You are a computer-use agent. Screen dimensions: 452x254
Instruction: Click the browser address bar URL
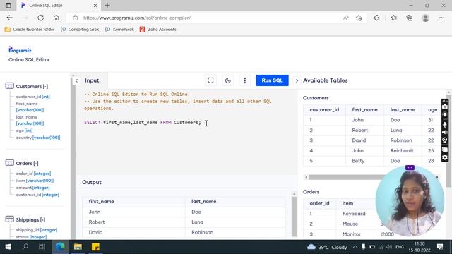pos(137,18)
